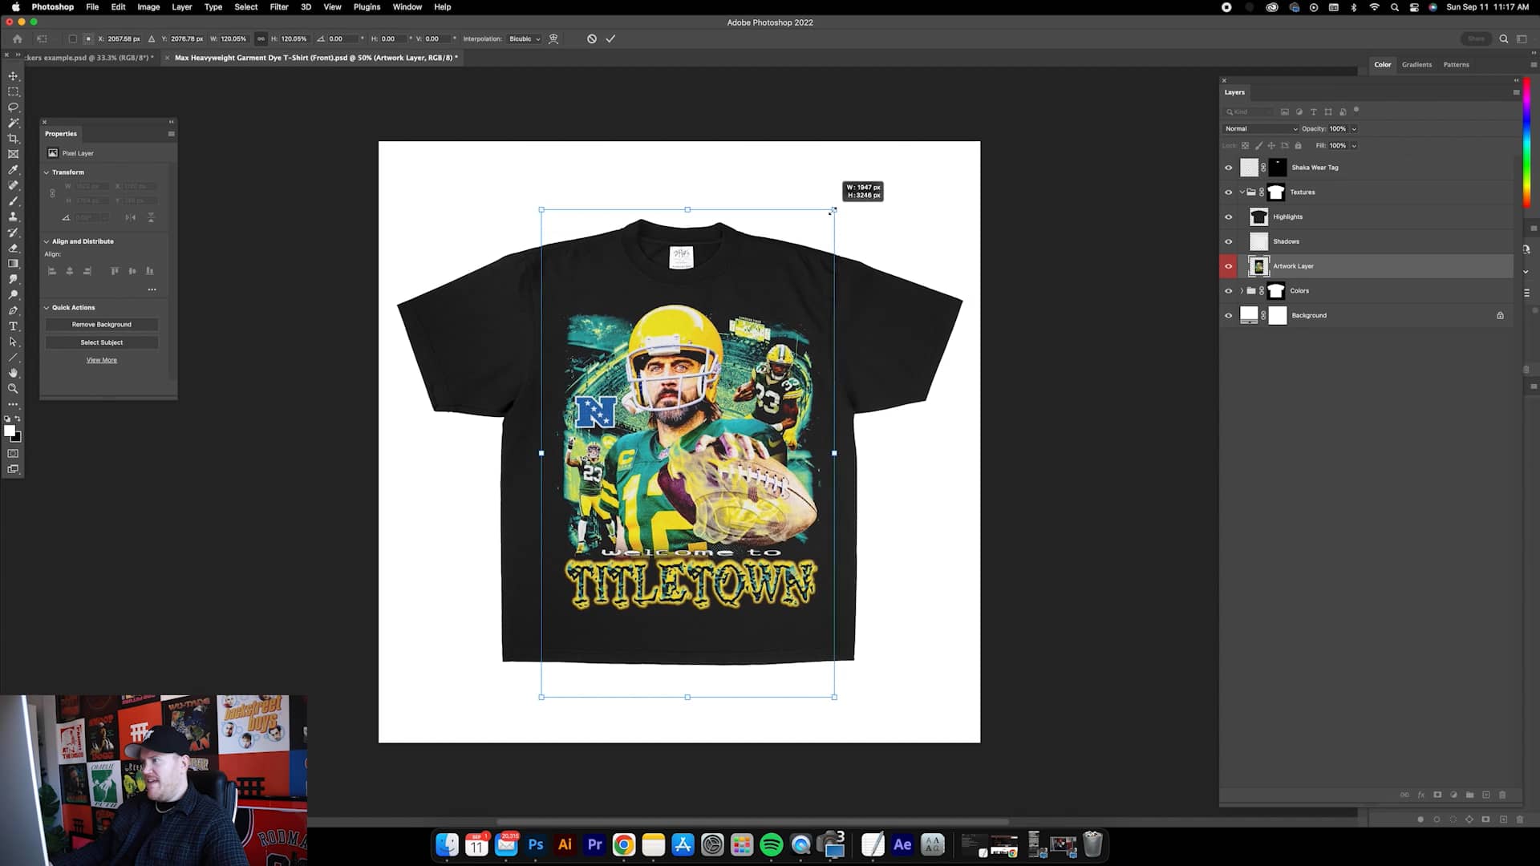Screen dimensions: 1540x866
Task: Open the Normal blend mode dropdown
Action: (x=1261, y=129)
